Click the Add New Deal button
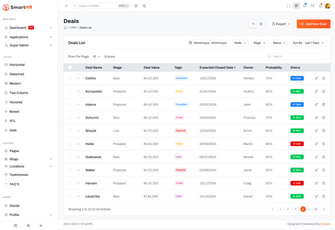Screen dimensions: 335x230 tap(313, 23)
